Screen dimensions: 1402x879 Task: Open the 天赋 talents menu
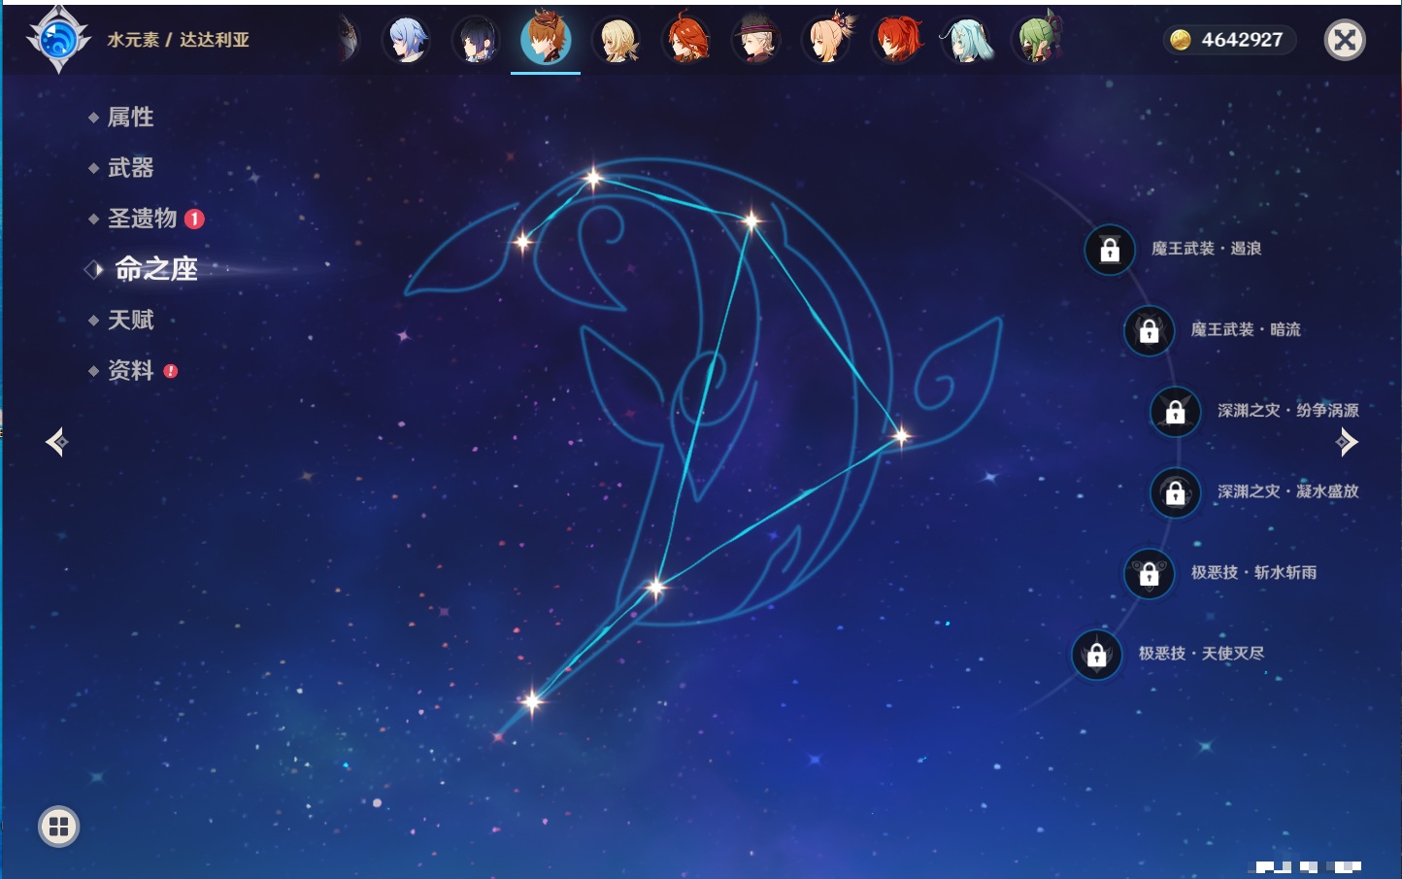[130, 320]
